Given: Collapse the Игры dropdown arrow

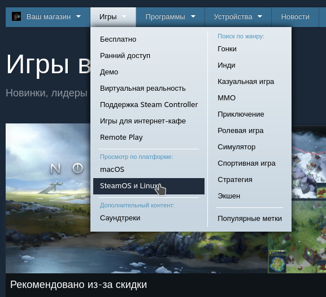Looking at the screenshot, I should click(124, 16).
